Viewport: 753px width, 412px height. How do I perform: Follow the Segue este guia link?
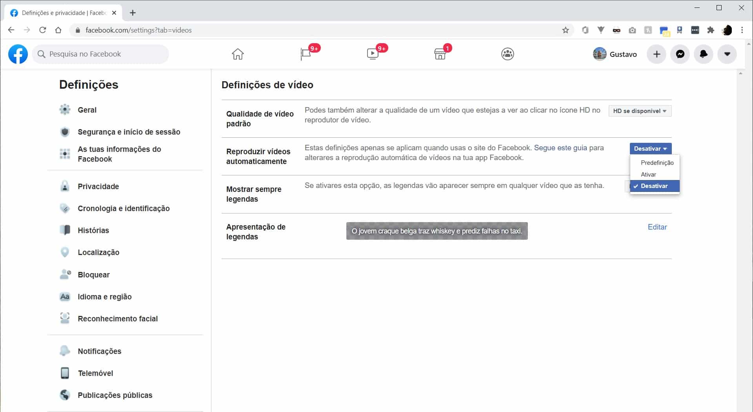click(560, 148)
